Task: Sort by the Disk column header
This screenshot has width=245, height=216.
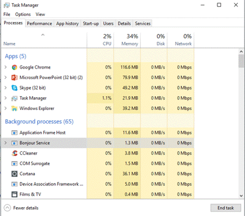Action: coord(154,40)
